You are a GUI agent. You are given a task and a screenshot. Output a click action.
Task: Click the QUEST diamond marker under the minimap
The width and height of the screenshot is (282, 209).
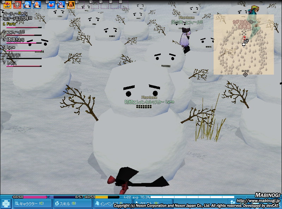(245, 75)
